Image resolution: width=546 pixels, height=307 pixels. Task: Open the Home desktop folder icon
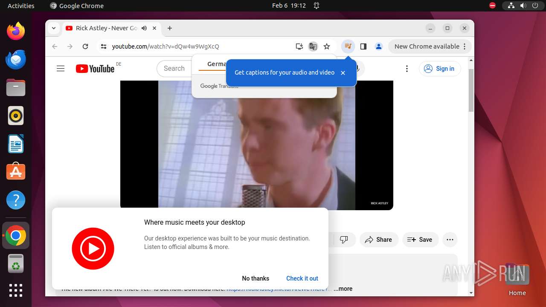[517, 280]
